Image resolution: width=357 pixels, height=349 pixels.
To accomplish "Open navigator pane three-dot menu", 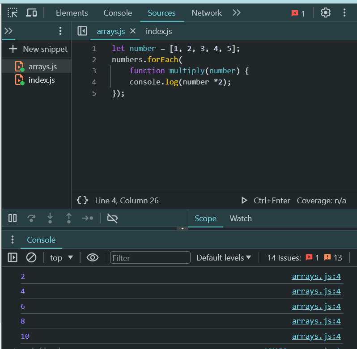I will 60,31.
